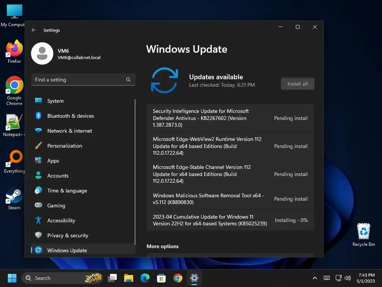Click the Privacy & security shield icon

38,235
